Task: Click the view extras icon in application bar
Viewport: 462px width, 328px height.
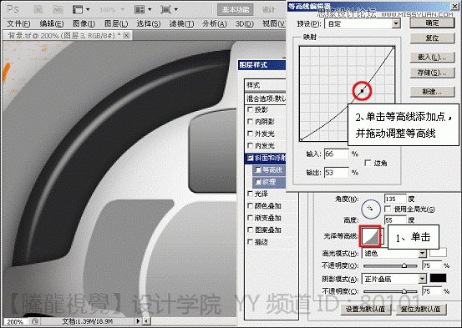Action: coord(78,10)
